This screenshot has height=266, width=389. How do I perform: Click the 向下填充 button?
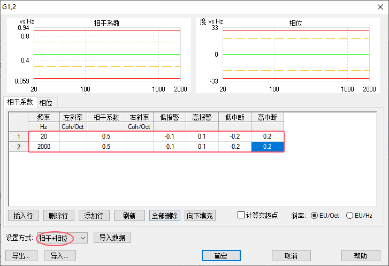pos(200,216)
